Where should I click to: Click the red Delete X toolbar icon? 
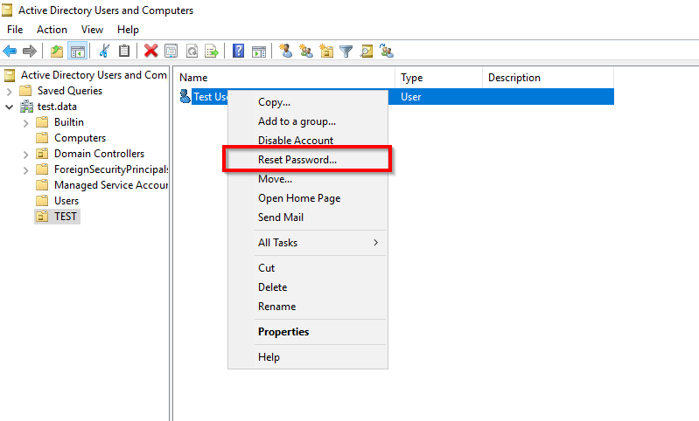pyautogui.click(x=151, y=51)
